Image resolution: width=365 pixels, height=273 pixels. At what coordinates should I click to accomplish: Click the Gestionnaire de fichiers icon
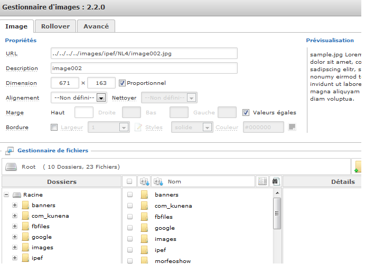(x=10, y=151)
